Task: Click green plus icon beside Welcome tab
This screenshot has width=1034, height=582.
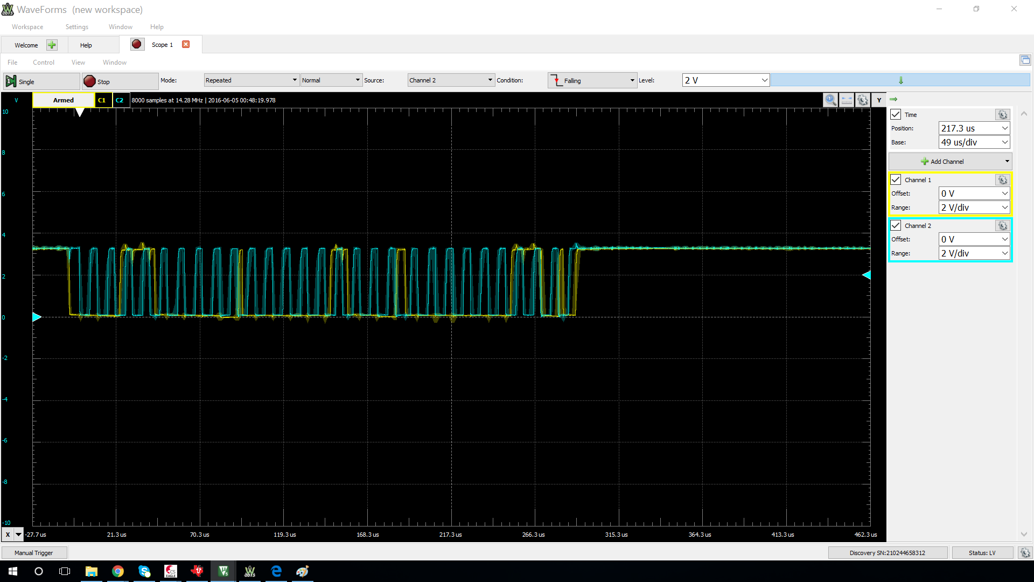Action: (52, 45)
